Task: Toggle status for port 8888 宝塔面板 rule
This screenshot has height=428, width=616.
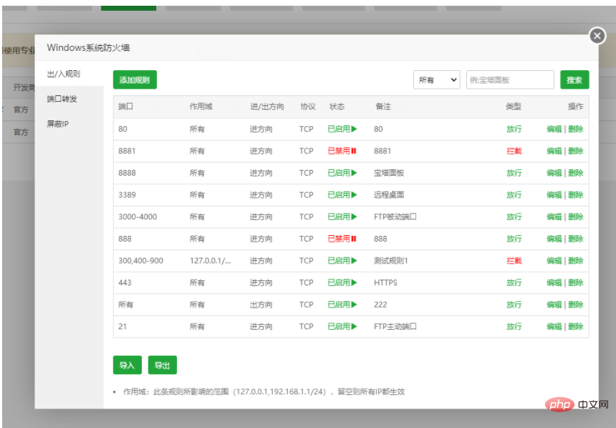Action: (x=342, y=173)
